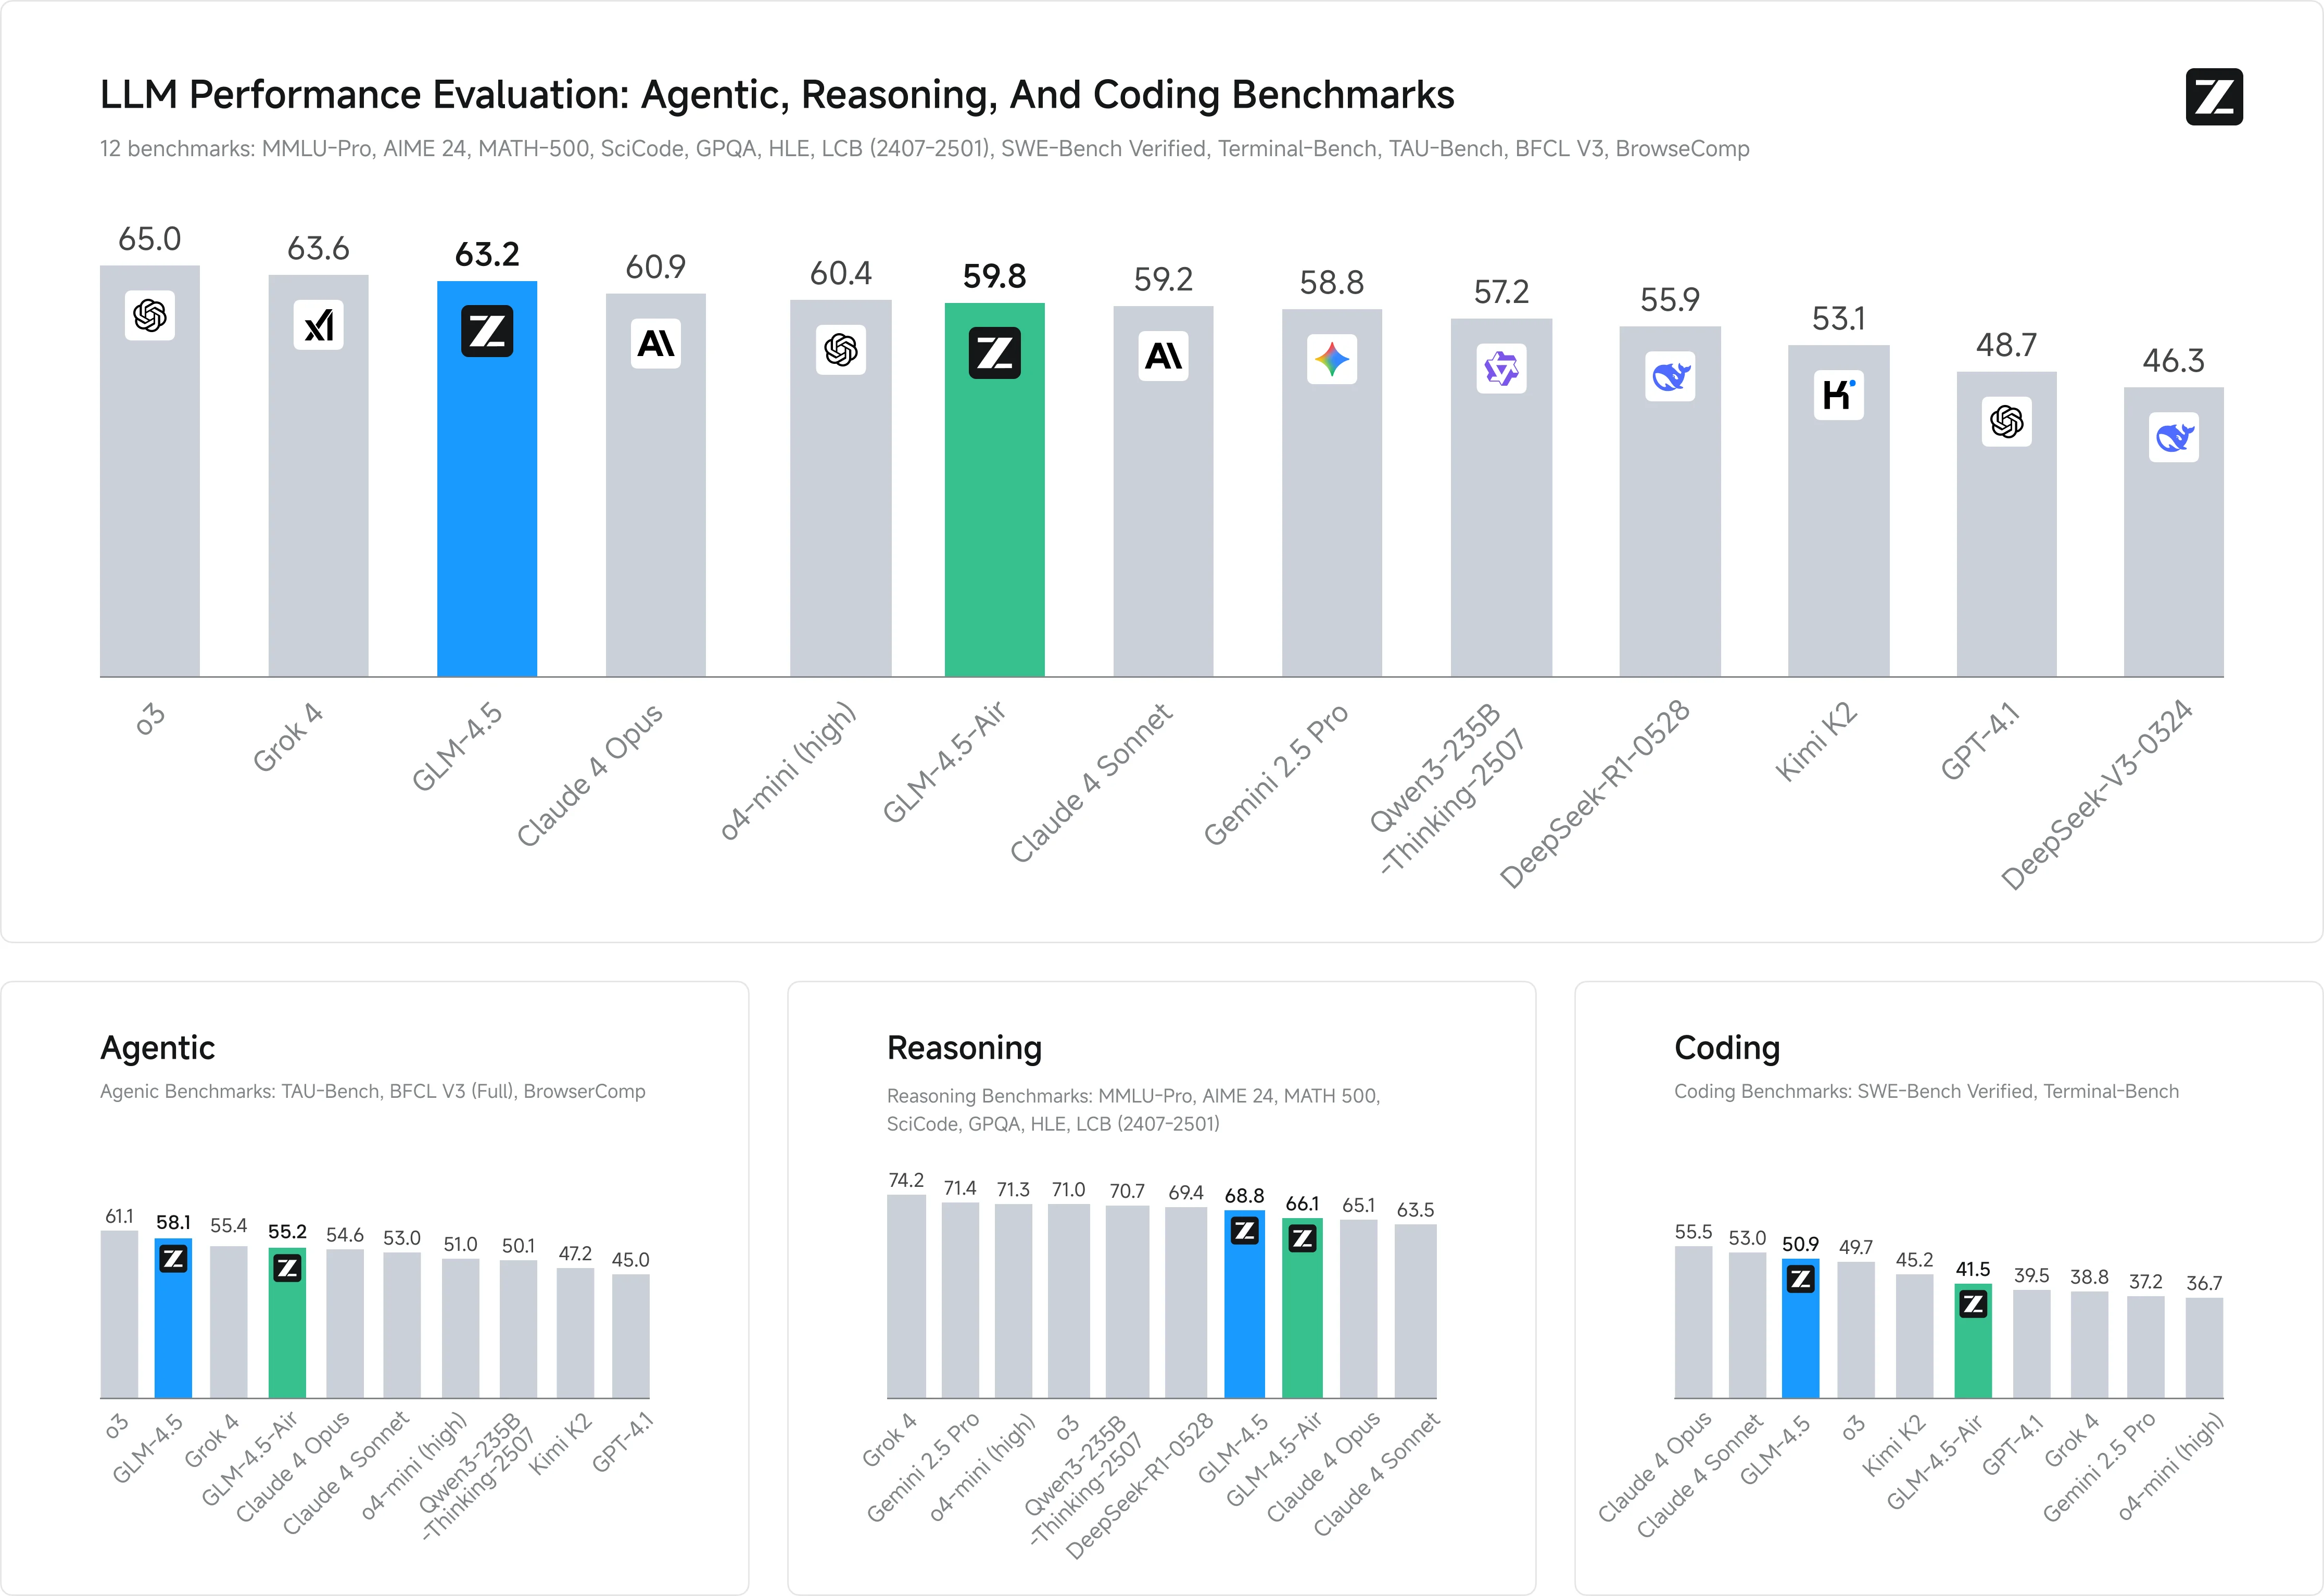Click the DeepSeek whale icon on DeepSeek-R1-0528 bar
The height and width of the screenshot is (1596, 2324).
click(x=1670, y=376)
